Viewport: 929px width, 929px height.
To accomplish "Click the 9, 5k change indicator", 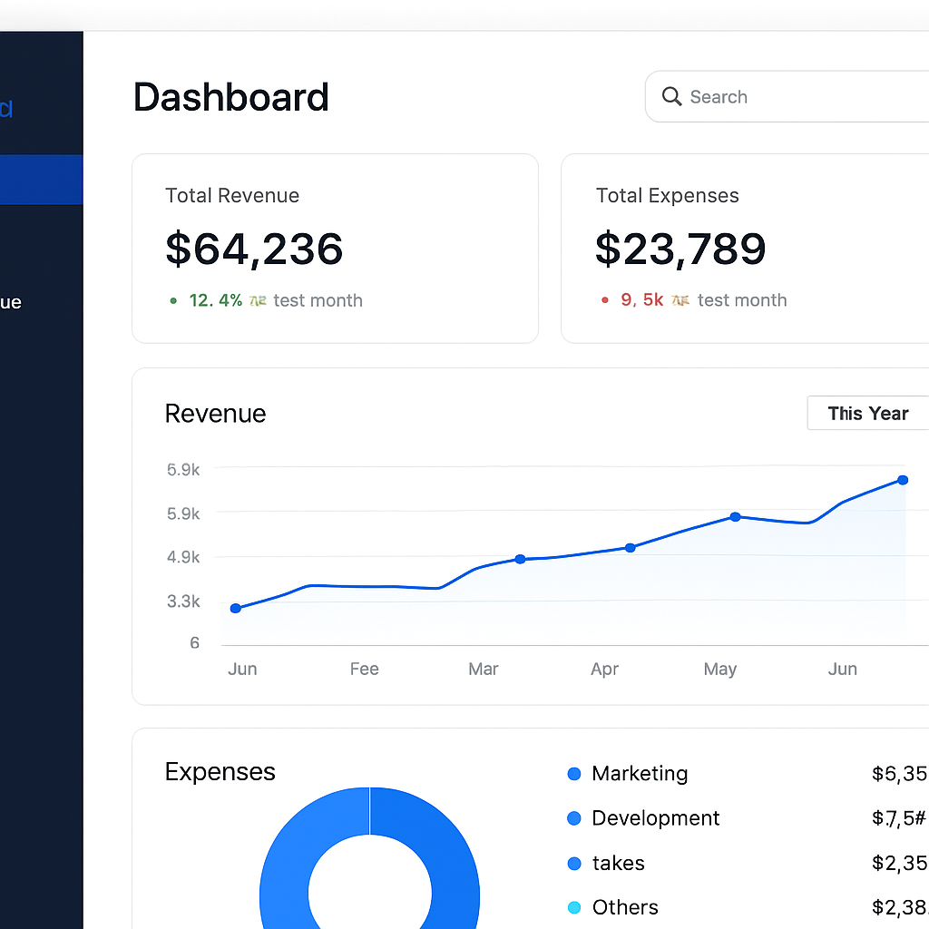I will click(641, 299).
